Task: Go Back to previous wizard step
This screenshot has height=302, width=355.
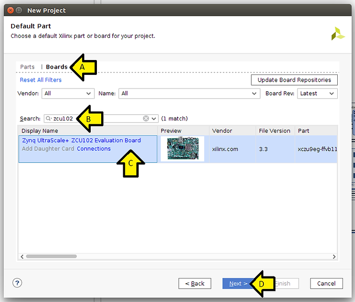Action: click(195, 283)
